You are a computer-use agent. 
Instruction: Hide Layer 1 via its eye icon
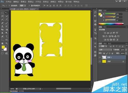pyautogui.click(x=100, y=57)
